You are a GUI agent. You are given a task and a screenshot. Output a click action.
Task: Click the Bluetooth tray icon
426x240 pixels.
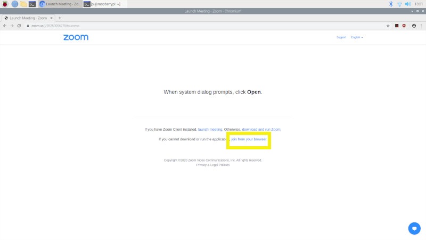pyautogui.click(x=391, y=4)
